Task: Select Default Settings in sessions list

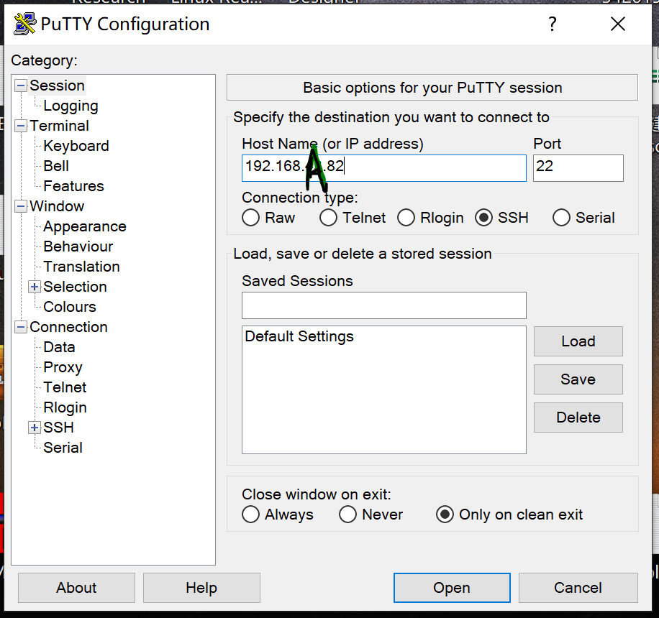Action: pos(299,337)
